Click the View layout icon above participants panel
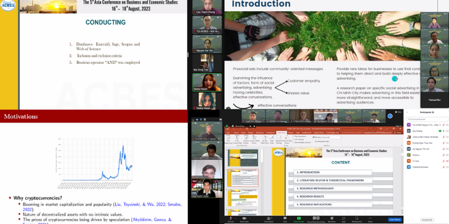 397,112
